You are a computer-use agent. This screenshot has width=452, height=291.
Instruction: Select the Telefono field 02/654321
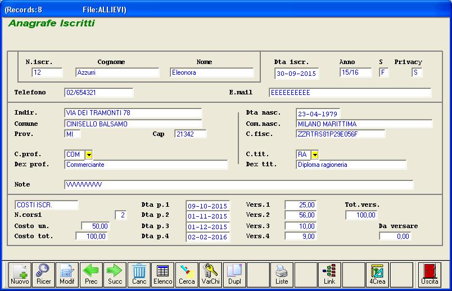pyautogui.click(x=99, y=93)
